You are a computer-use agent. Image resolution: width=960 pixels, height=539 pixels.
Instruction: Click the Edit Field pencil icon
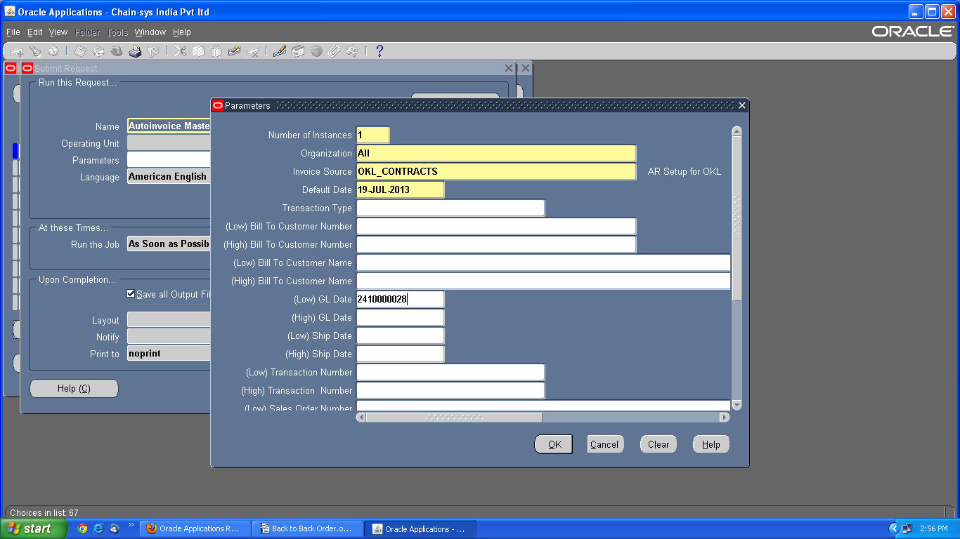click(280, 51)
